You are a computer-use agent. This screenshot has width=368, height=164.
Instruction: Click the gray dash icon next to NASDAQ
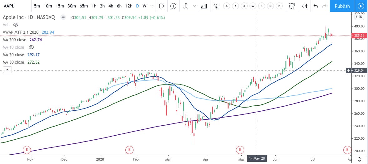tap(63, 17)
